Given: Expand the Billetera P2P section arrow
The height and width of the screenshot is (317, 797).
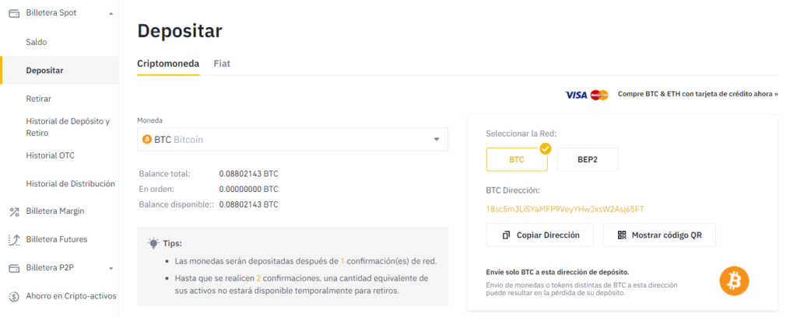Looking at the screenshot, I should (111, 268).
